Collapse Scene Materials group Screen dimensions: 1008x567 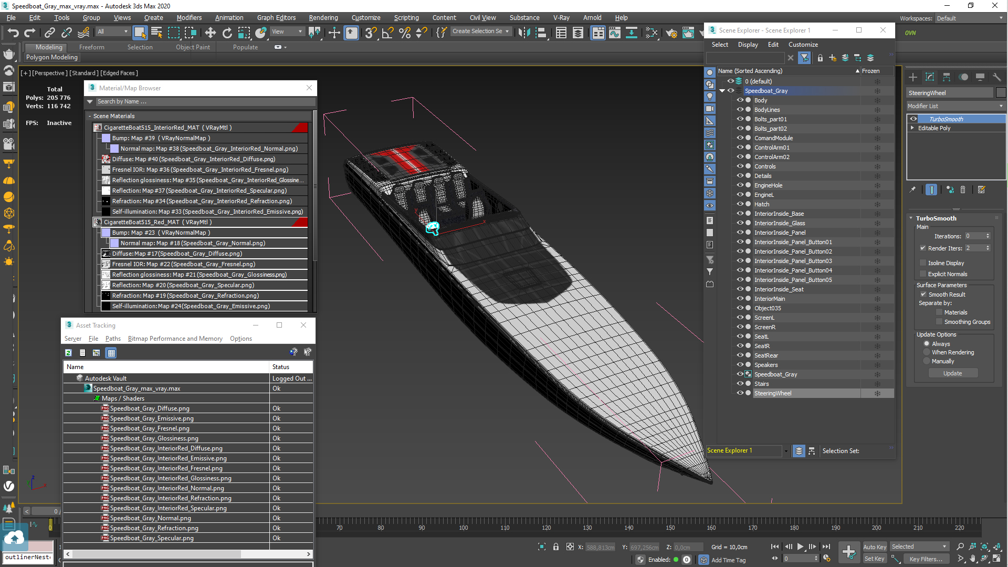pyautogui.click(x=90, y=116)
